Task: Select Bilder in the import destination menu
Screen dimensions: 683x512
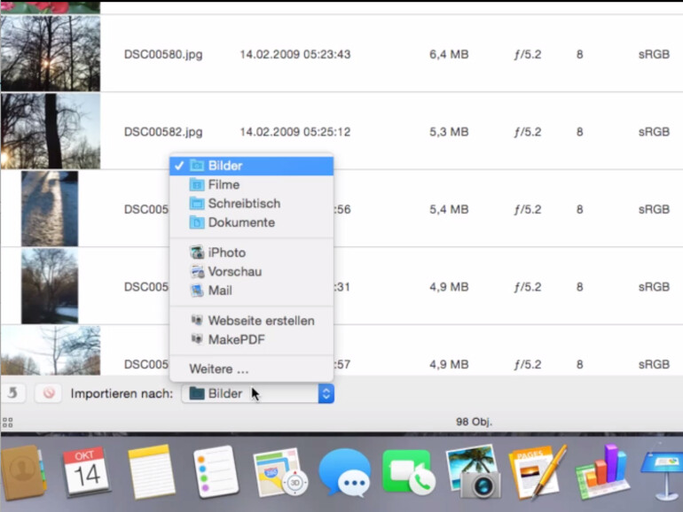Action: pyautogui.click(x=251, y=166)
